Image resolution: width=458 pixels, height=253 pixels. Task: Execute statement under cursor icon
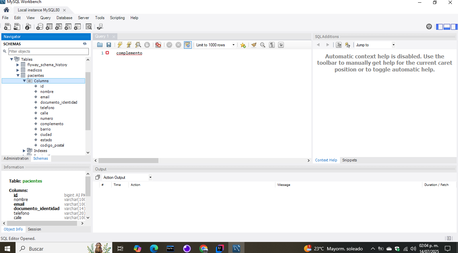pyautogui.click(x=129, y=45)
